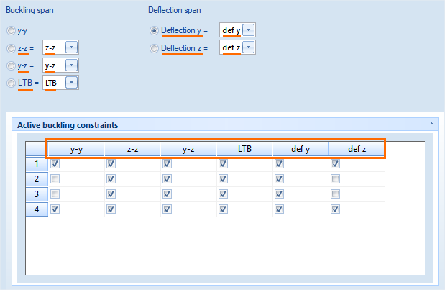445x290 pixels.
Task: Select the z-z buckling span radio button
Action: coord(11,48)
